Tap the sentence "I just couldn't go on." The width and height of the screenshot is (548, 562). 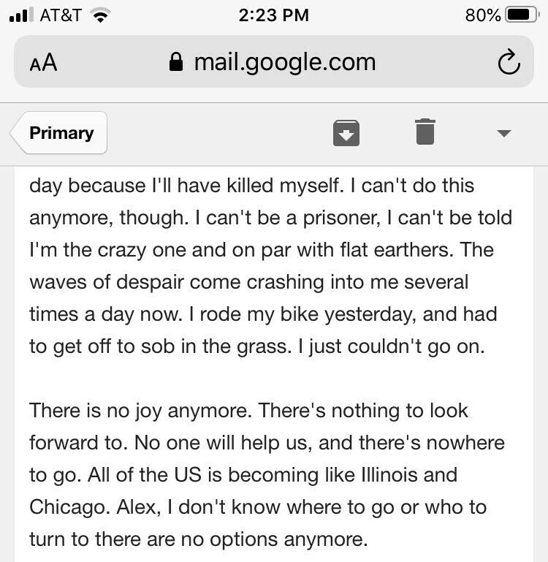pos(392,346)
